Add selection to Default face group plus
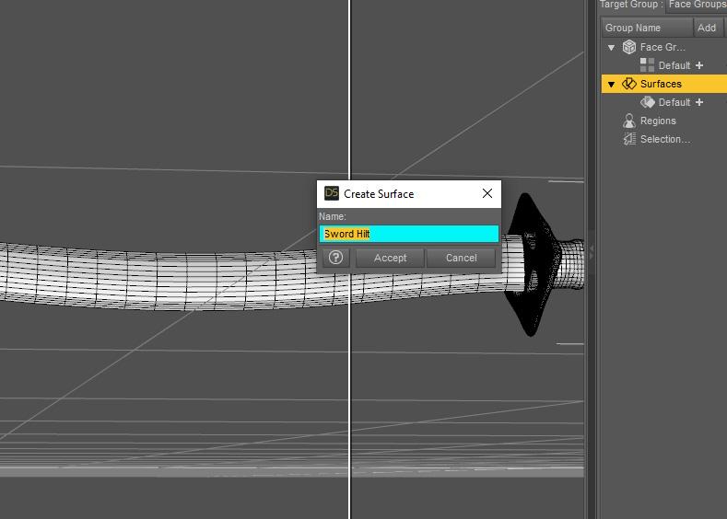The height and width of the screenshot is (519, 727). point(699,65)
